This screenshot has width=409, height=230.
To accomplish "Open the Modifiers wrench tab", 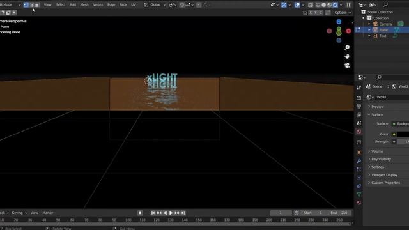I will pyautogui.click(x=359, y=161).
